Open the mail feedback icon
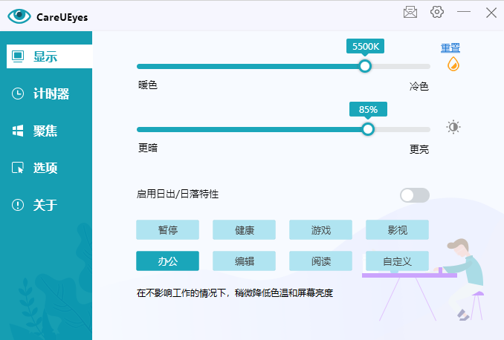Image resolution: width=504 pixels, height=340 pixels. coord(410,13)
